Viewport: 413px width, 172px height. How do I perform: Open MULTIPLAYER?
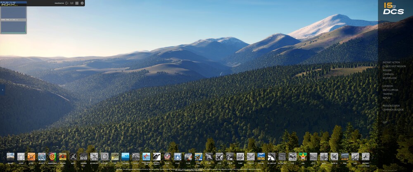[x=389, y=78]
